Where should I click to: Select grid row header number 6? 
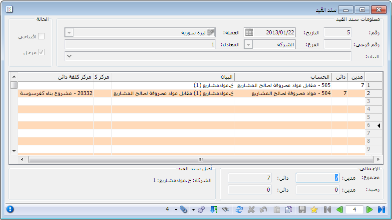pos(374,125)
